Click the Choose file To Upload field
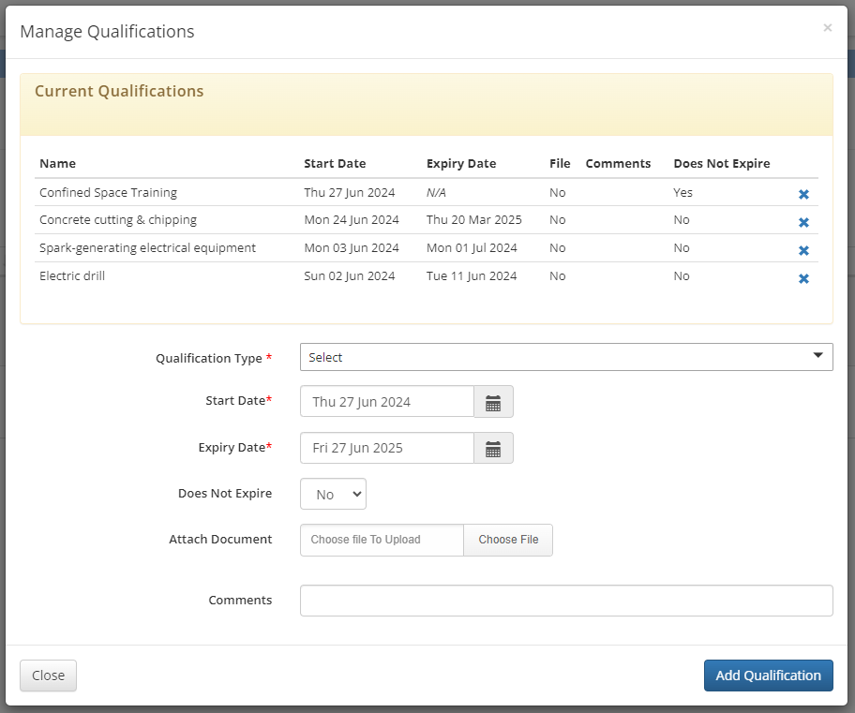This screenshot has width=855, height=713. pos(382,540)
